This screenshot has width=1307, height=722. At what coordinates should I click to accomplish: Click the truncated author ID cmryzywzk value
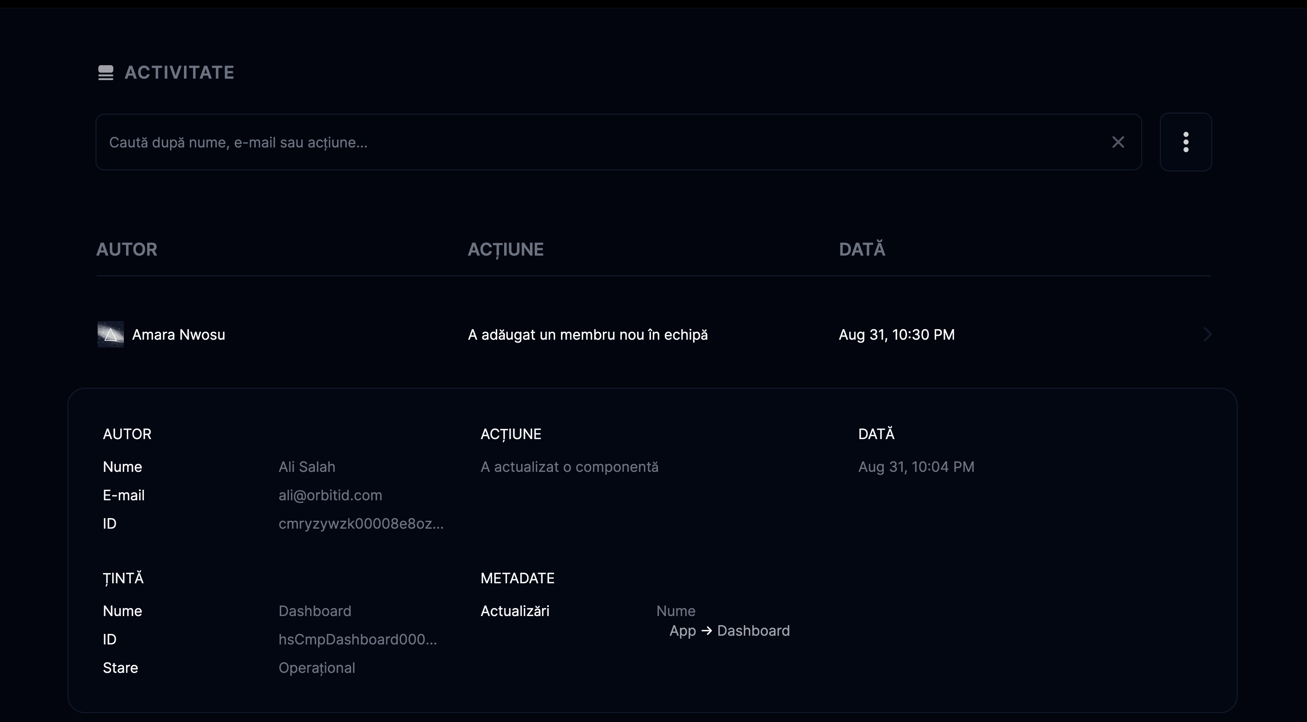pyautogui.click(x=361, y=524)
